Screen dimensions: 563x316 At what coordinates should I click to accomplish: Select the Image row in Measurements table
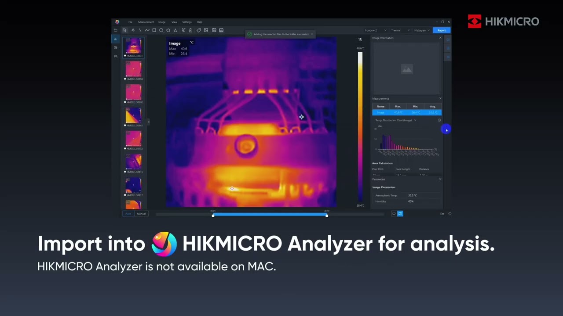point(406,112)
